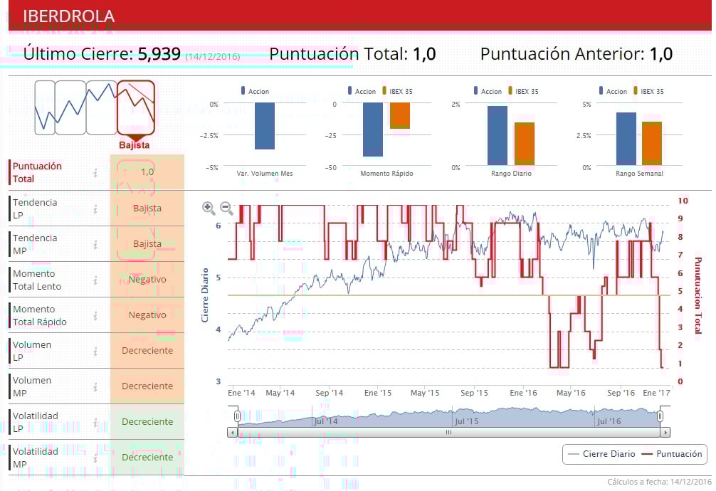Open info icon for Tendencia MP
Viewport: 716px width, 491px height.
[x=95, y=244]
